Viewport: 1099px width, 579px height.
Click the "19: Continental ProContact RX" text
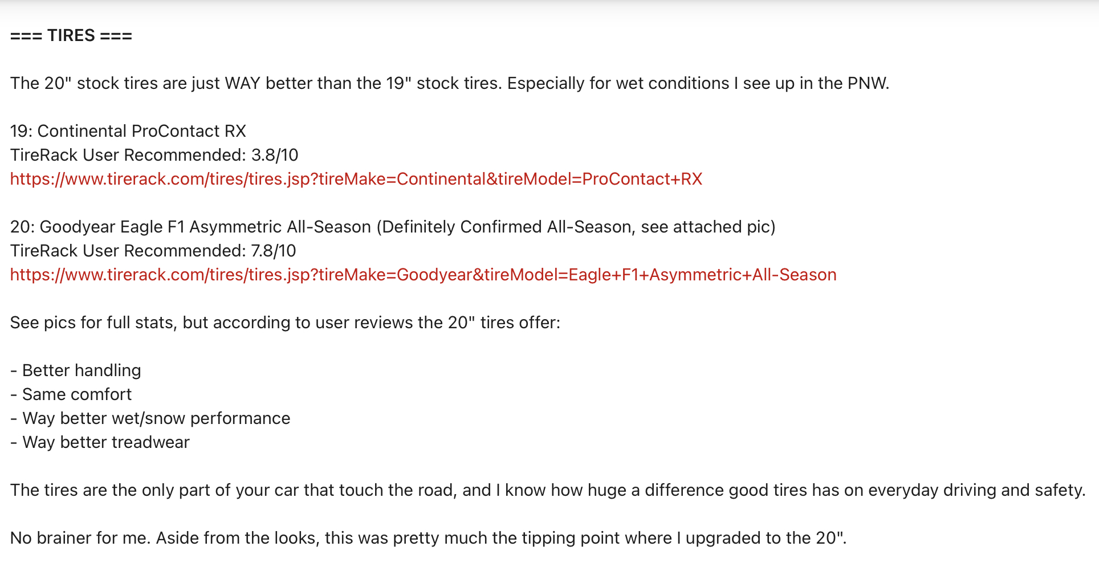(128, 131)
